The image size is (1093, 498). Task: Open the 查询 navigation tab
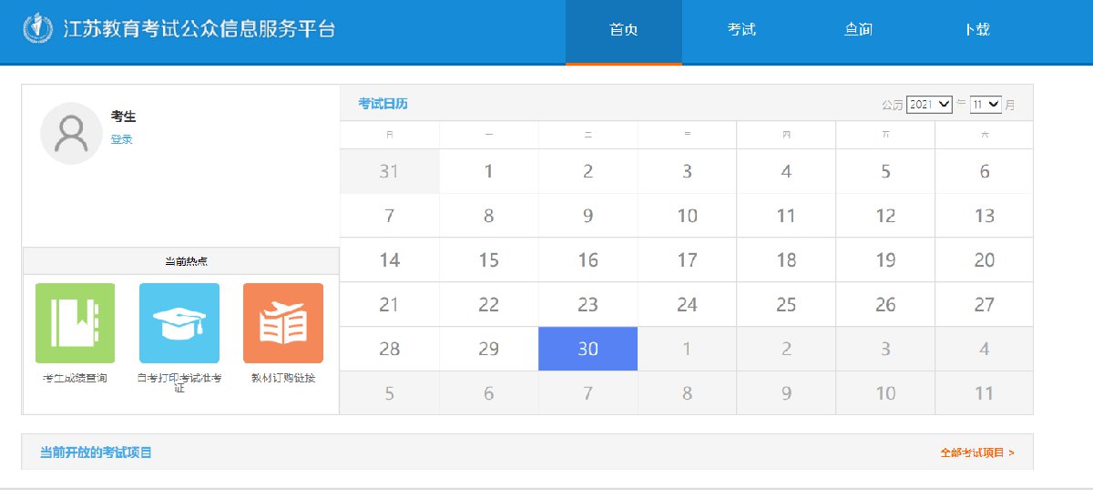click(x=858, y=30)
